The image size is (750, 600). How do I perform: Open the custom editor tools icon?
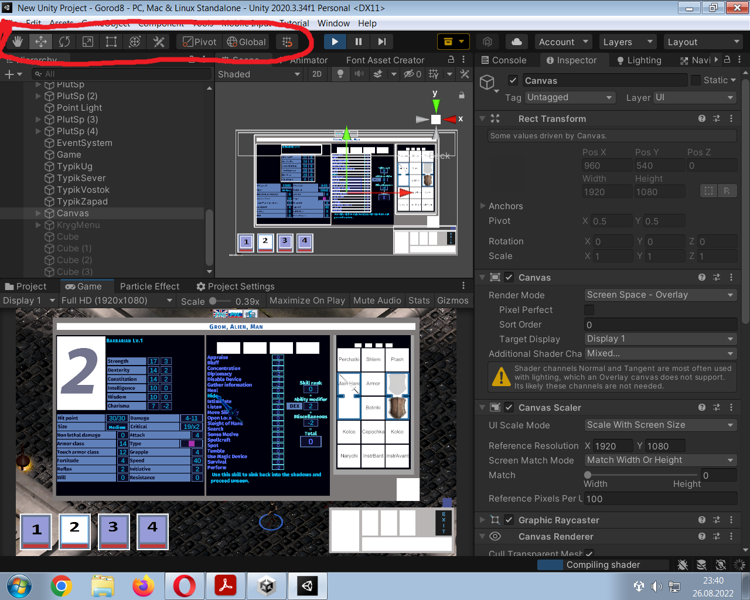click(158, 42)
